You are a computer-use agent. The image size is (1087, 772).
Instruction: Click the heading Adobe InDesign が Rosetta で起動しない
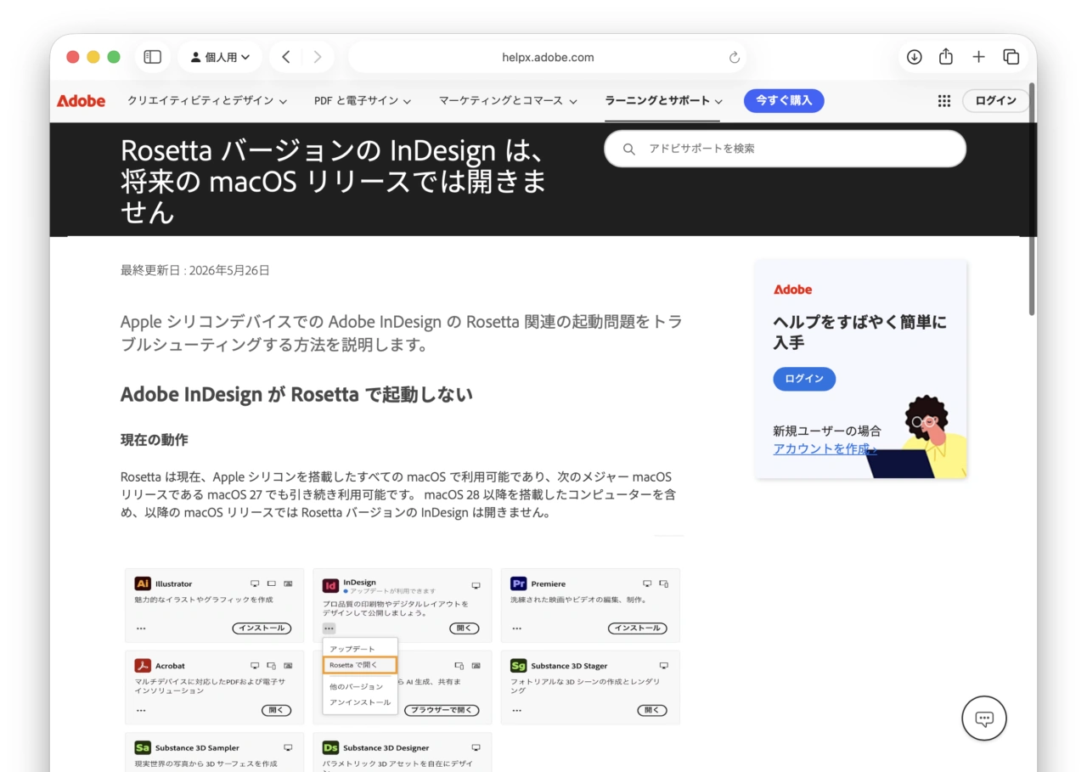pos(296,395)
